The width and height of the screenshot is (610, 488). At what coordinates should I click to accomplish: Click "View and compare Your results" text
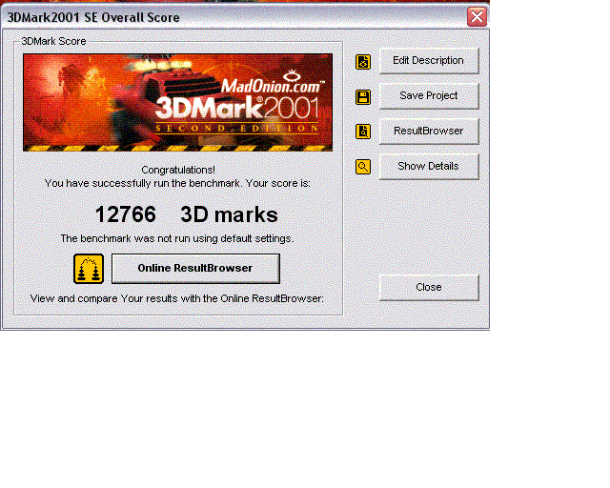[177, 298]
